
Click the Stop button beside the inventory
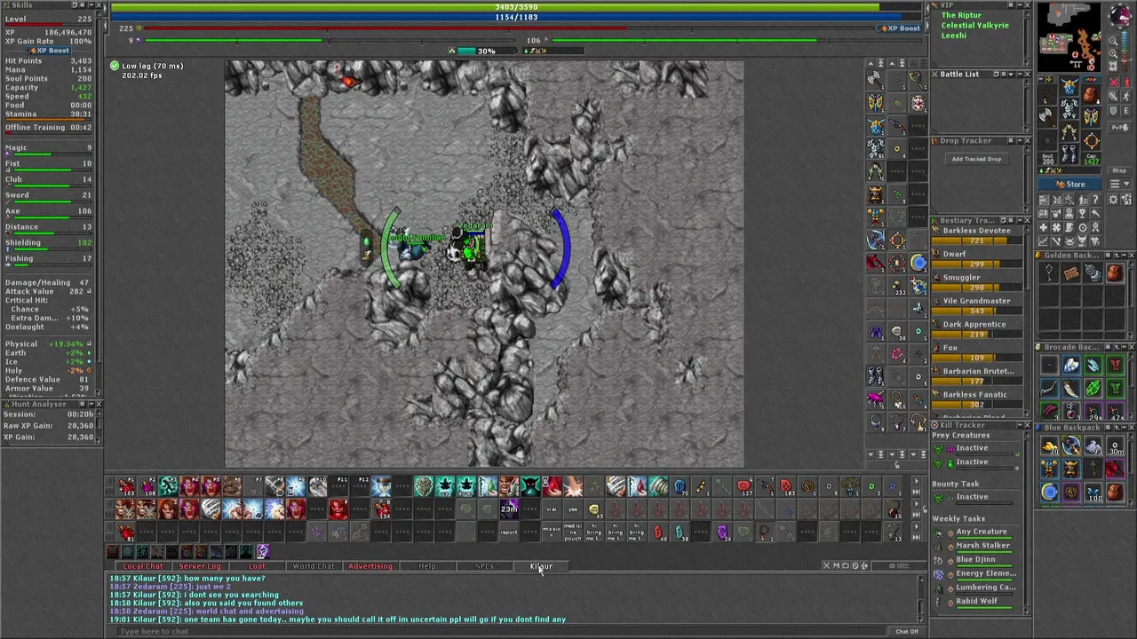tap(1119, 170)
